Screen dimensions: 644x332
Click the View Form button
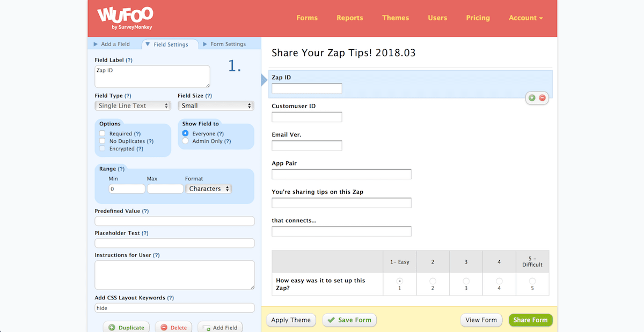(481, 320)
